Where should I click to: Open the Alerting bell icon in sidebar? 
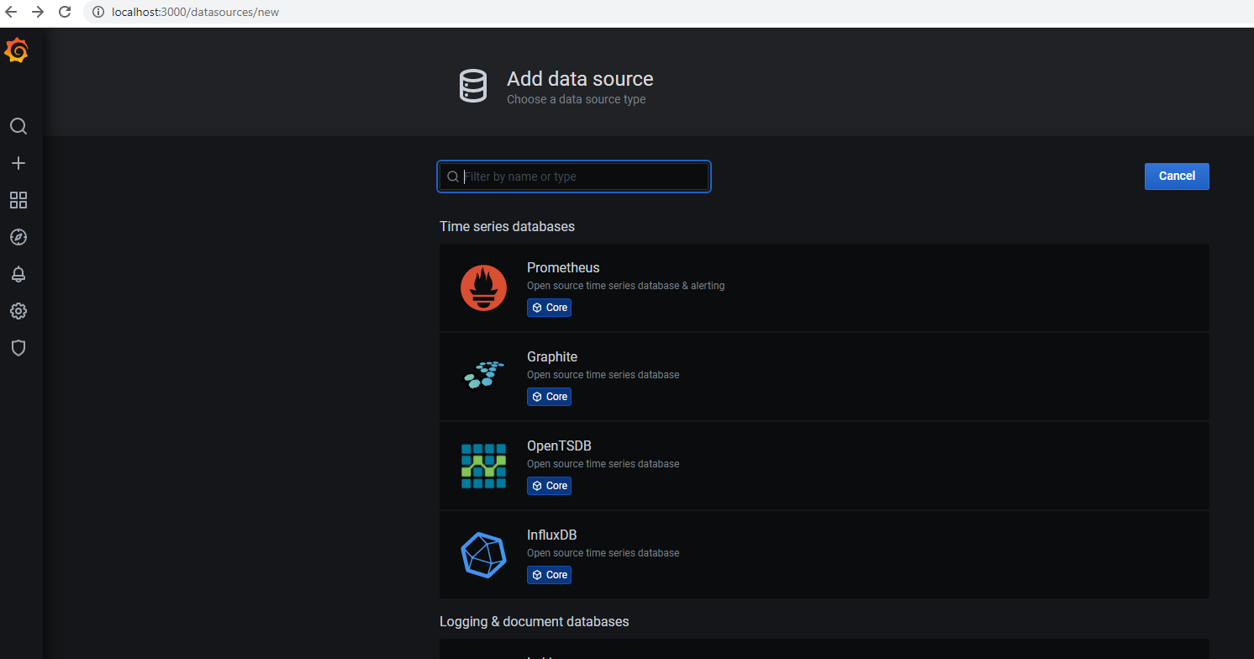18,274
